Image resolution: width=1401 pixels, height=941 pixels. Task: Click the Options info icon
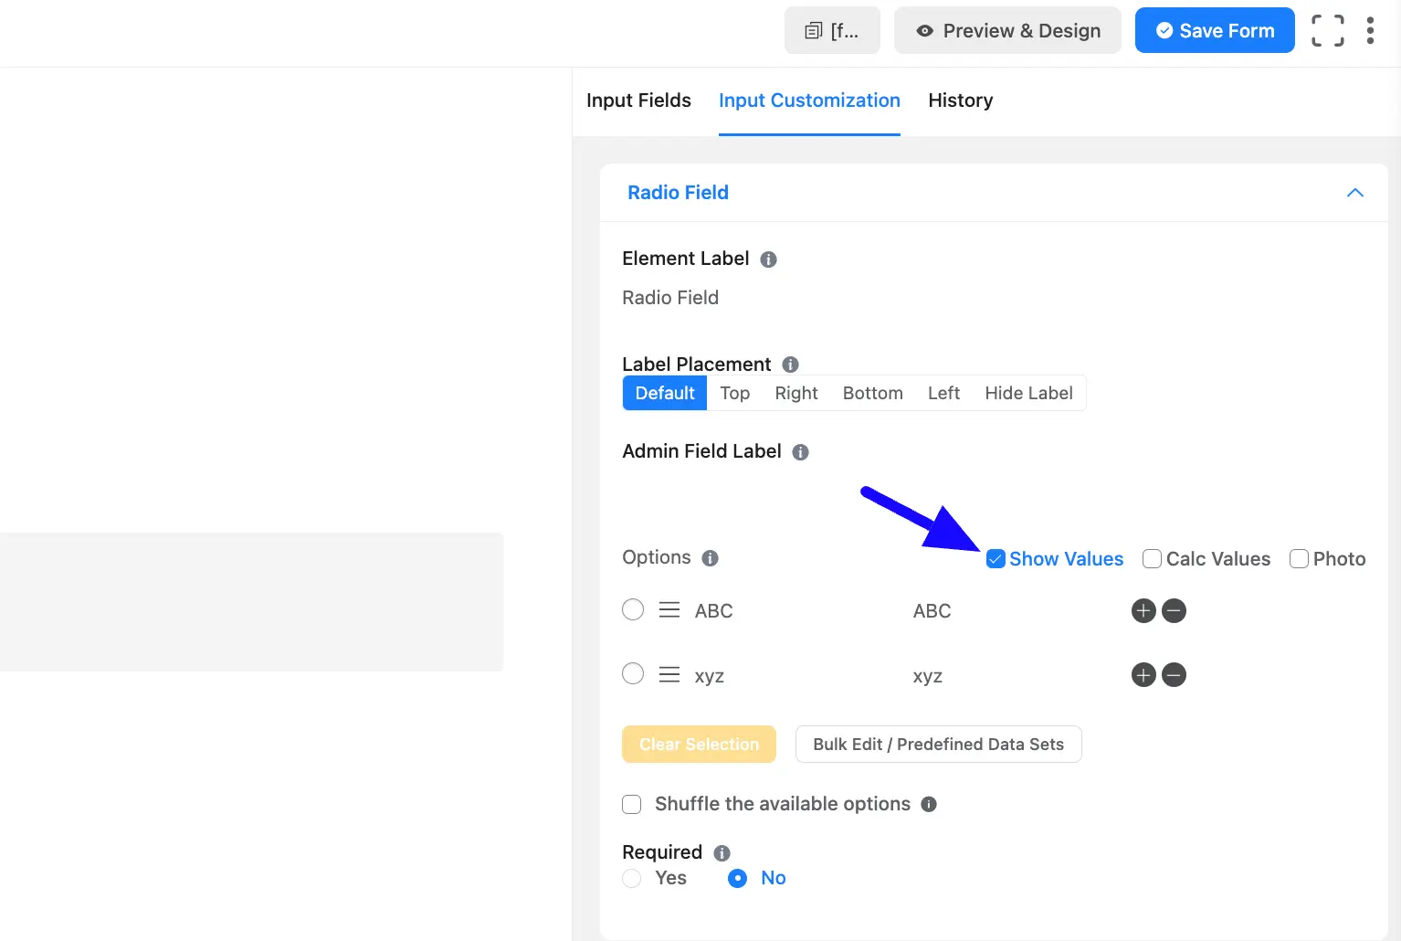711,558
